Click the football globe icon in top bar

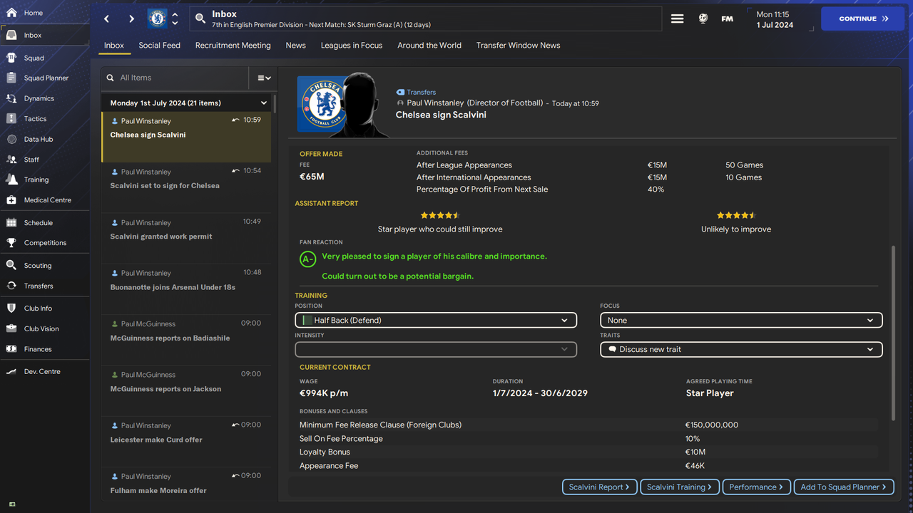(703, 19)
